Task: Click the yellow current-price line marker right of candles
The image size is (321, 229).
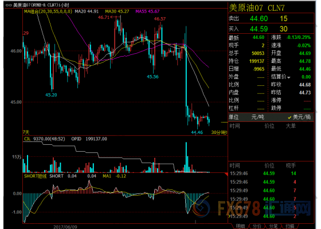Action: 224,123
